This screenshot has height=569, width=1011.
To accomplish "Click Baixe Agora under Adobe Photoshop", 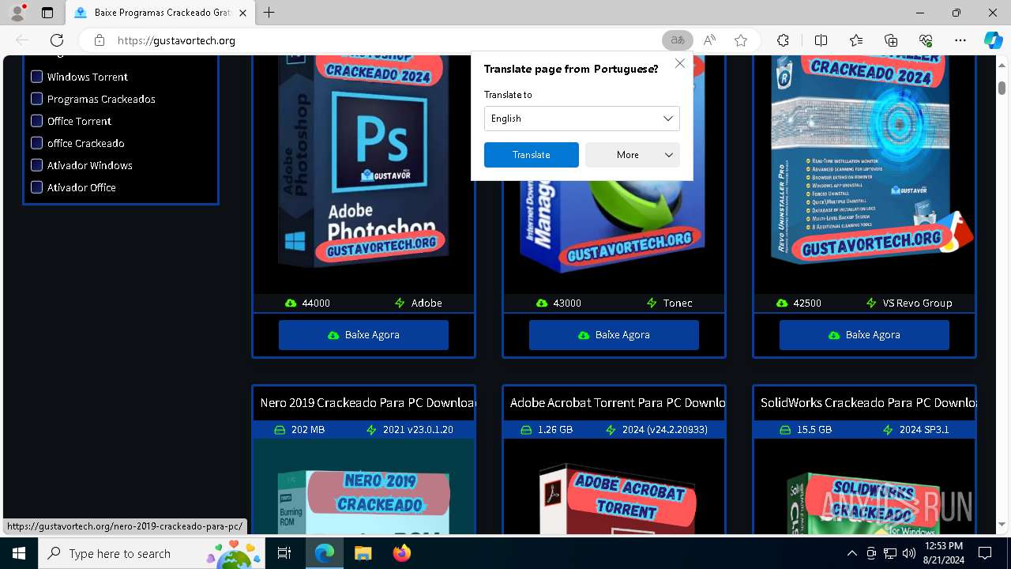I will pyautogui.click(x=363, y=335).
